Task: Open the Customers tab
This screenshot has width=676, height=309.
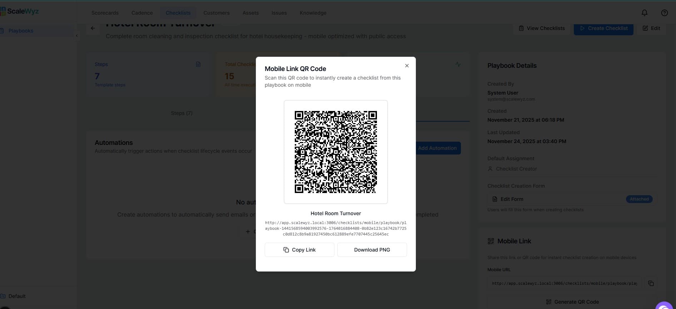Action: [x=217, y=13]
